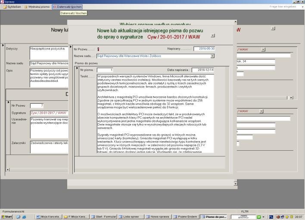Viewport: 305px width, 220px height.
Task: Click the scroll up arrow of the middle window
Action: click(x=235, y=22)
